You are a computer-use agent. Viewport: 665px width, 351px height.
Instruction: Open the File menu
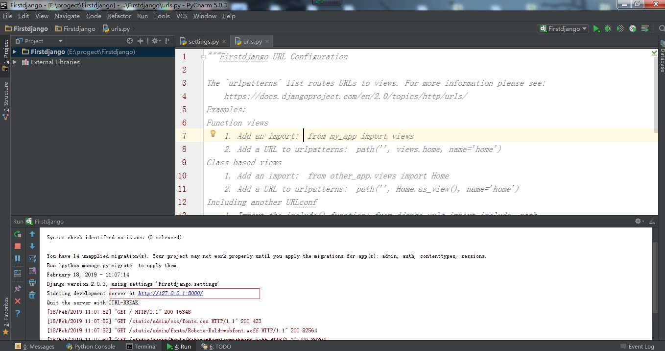click(7, 16)
